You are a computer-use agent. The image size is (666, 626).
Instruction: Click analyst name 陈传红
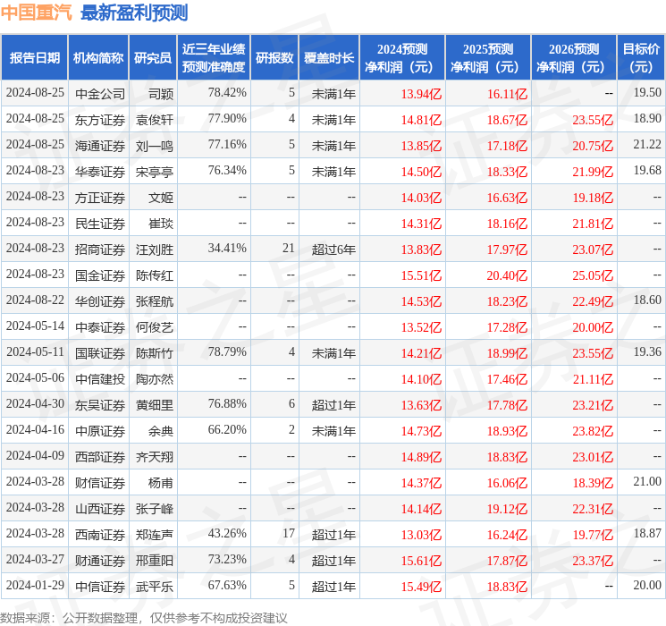(155, 275)
